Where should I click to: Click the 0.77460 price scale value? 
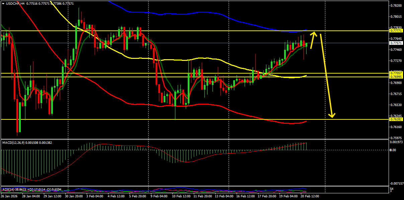(396, 50)
